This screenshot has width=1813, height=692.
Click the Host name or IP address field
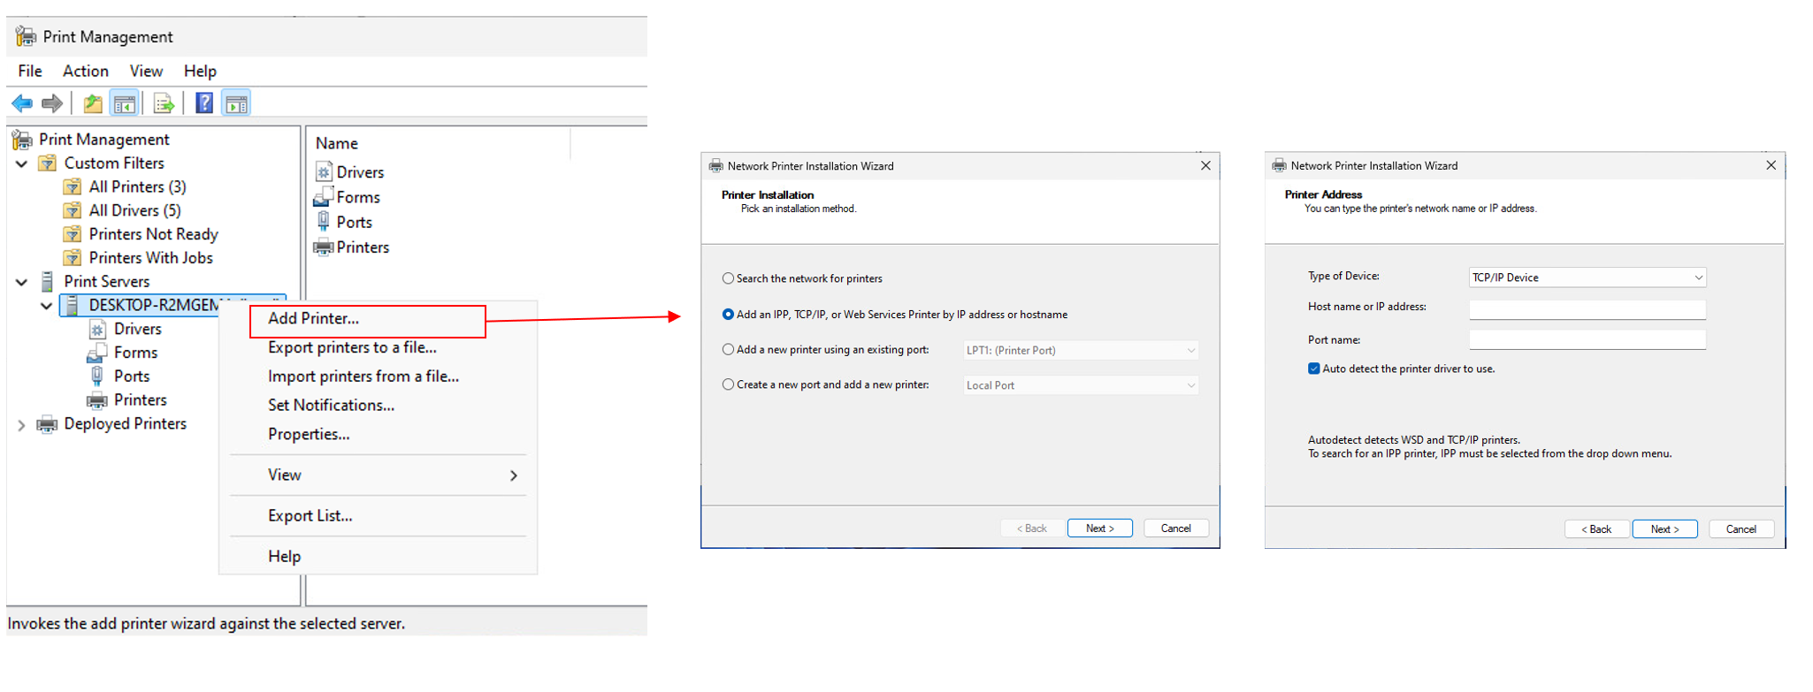(1587, 308)
